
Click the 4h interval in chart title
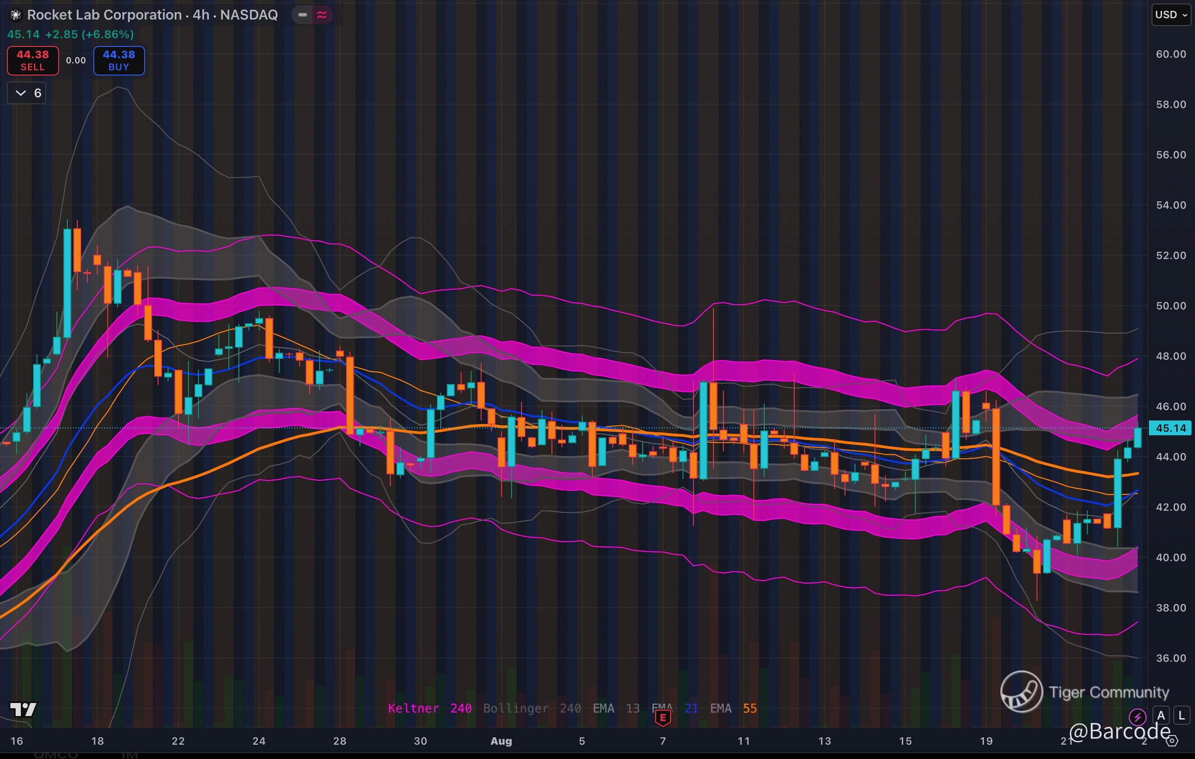tap(201, 15)
